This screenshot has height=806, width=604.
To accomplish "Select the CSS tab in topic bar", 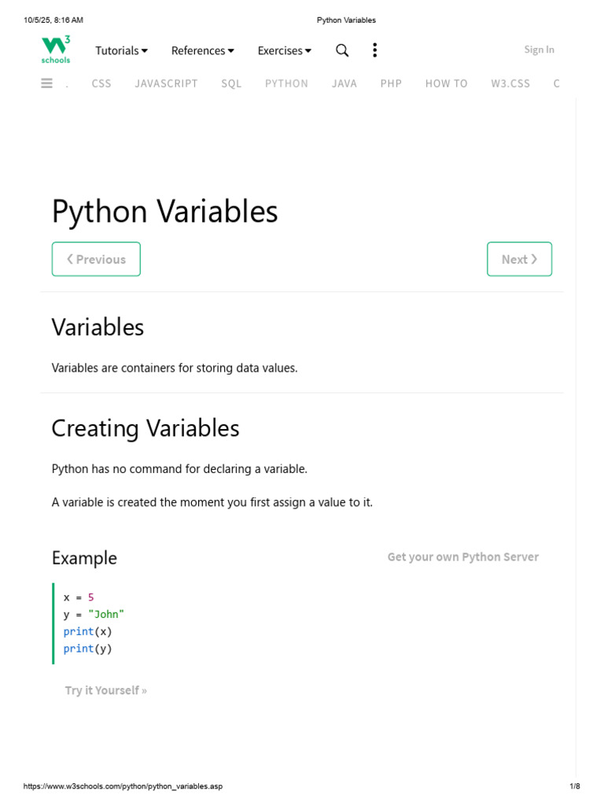I will pyautogui.click(x=101, y=83).
